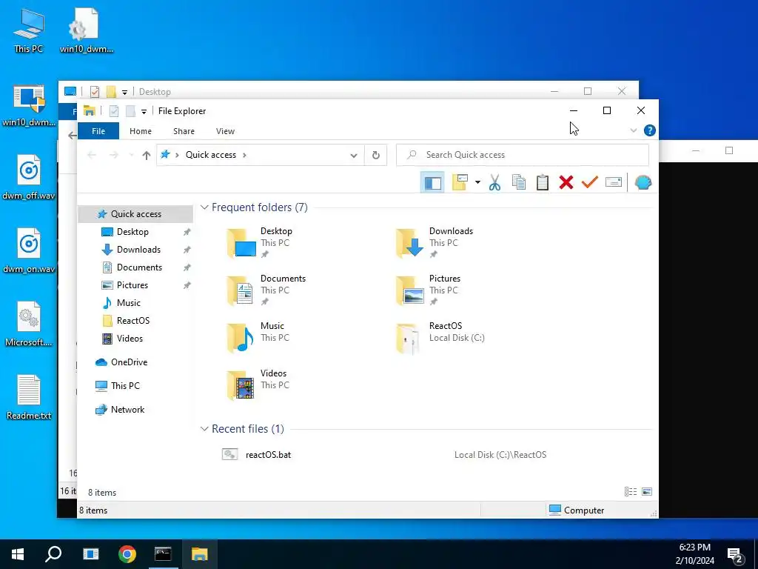Image resolution: width=758 pixels, height=569 pixels.
Task: Select the Desktop folder in Frequent folders
Action: pyautogui.click(x=261, y=243)
